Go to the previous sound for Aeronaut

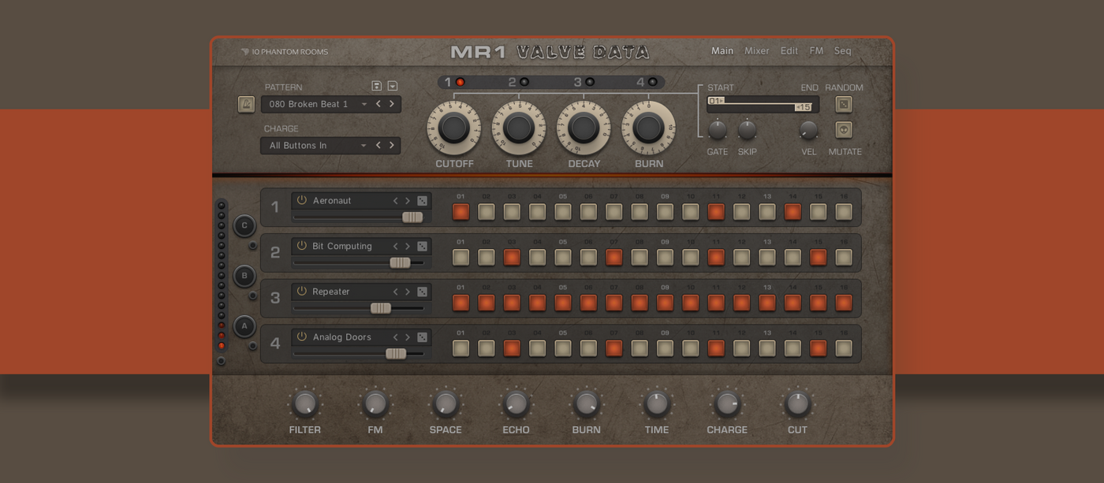[396, 201]
